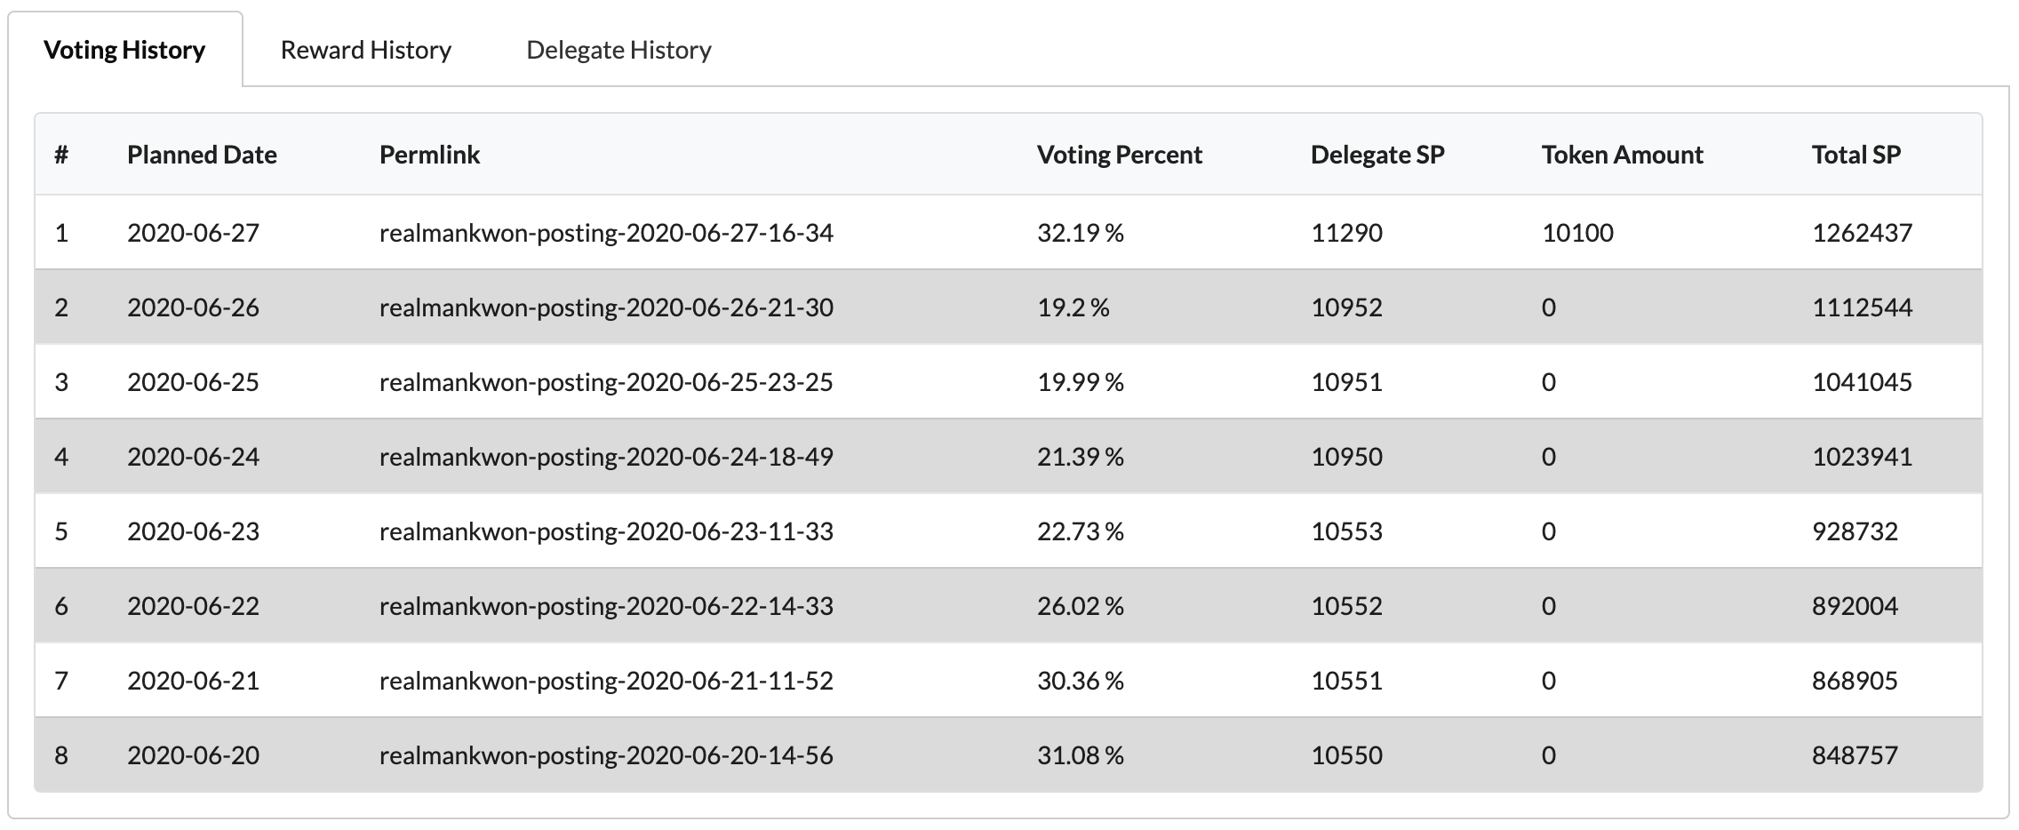Open permlink realmankwon-posting-2020-06-23-11-33
Image resolution: width=2019 pixels, height=830 pixels.
click(x=606, y=531)
